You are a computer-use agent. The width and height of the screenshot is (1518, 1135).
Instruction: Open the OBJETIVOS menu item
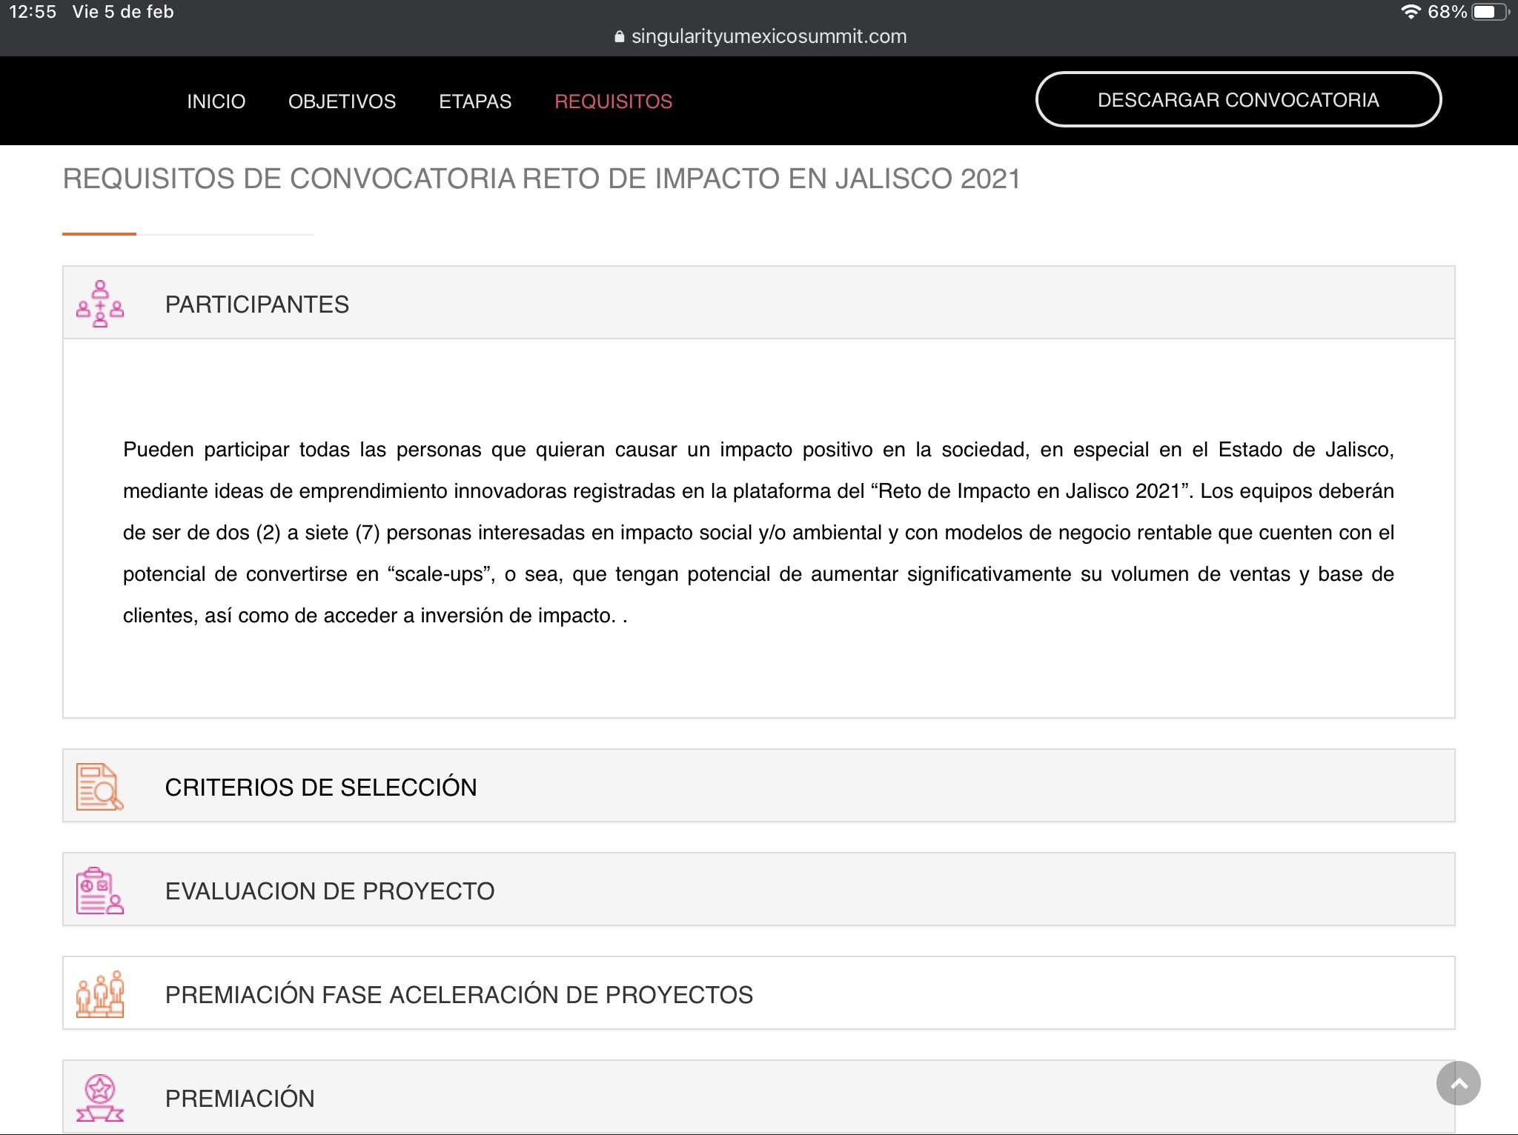tap(342, 101)
